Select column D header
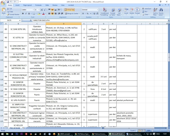Image resolution: width=170 pixels, height=136 pixels. (63, 24)
